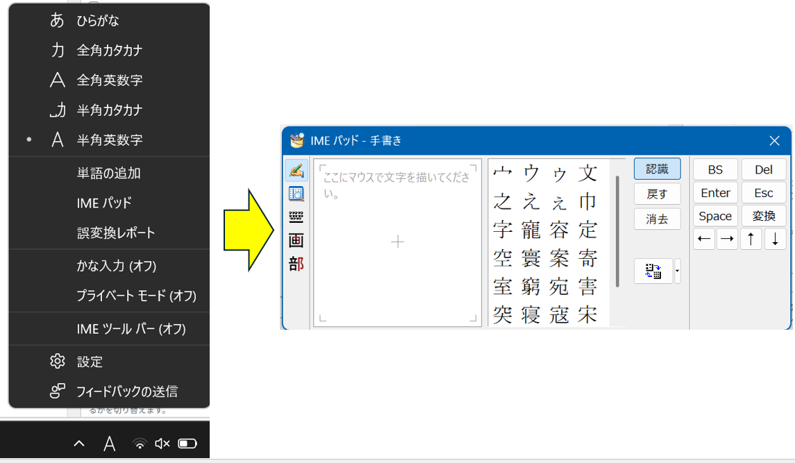Viewport: 795px width, 463px height.
Task: Toggle かな入力 (オフ) option
Action: tap(116, 266)
